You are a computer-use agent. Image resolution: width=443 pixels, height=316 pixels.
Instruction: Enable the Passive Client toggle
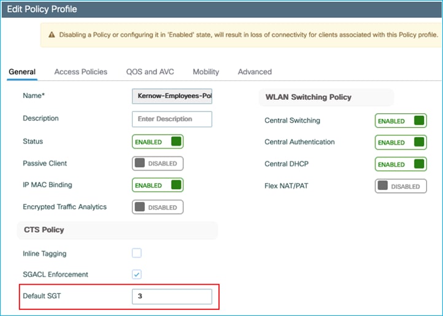[x=158, y=164]
